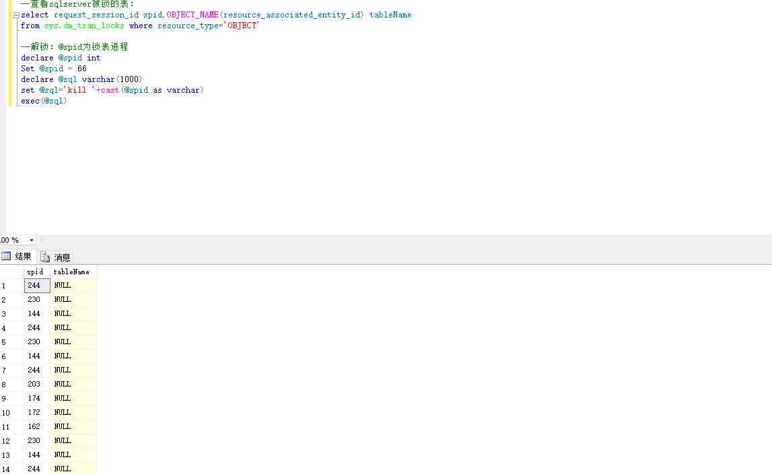Click the left scroll arrow beside the zoom control
The image size is (772, 474).
(41, 239)
